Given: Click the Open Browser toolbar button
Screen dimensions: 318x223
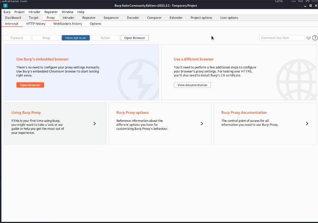Looking at the screenshot, I should [x=135, y=38].
